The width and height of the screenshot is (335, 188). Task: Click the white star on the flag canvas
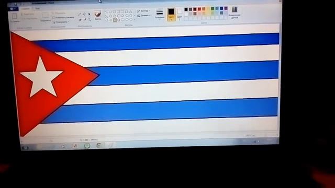[41, 77]
